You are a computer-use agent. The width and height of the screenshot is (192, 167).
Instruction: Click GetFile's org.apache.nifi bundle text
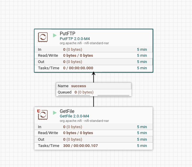(84, 121)
